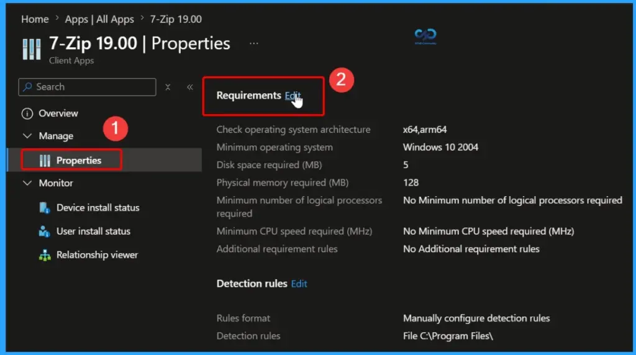
Task: Click the 7-Zip 19.00 | Properties page title
Action: point(140,44)
